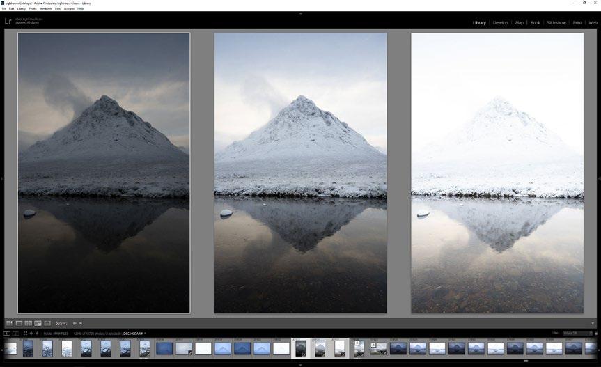Viewport: 601px width, 367px height.
Task: Switch to Loupe view icon
Action: click(x=19, y=323)
